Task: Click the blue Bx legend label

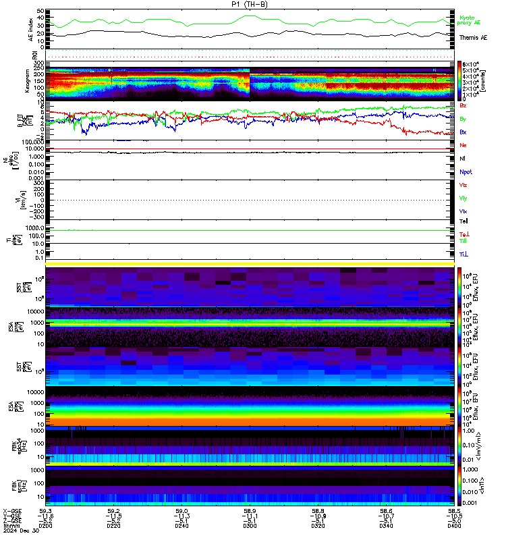Action: 463,132
